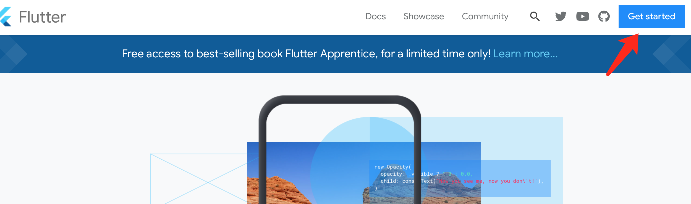Click the diamond pattern at banner's right
This screenshot has width=691, height=204.
point(672,54)
